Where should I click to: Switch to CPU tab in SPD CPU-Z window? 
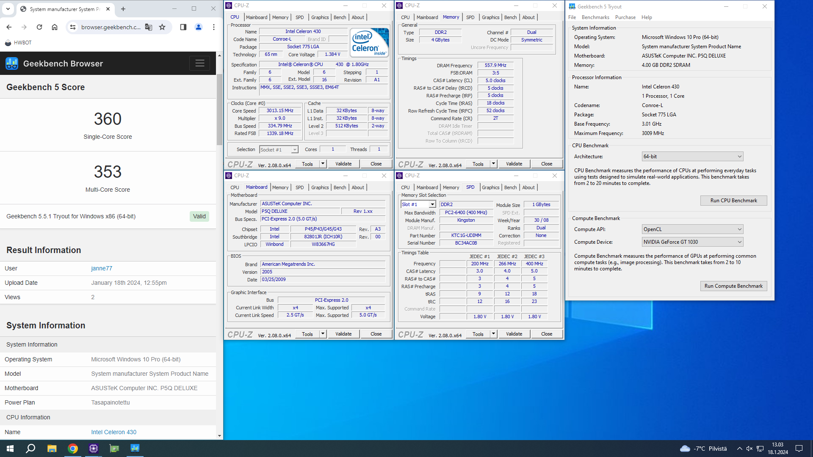click(405, 187)
